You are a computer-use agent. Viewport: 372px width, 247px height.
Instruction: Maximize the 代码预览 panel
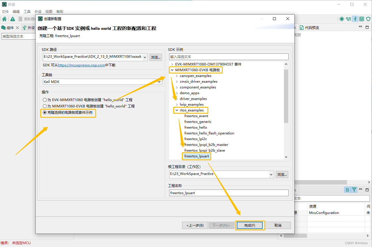click(x=367, y=27)
